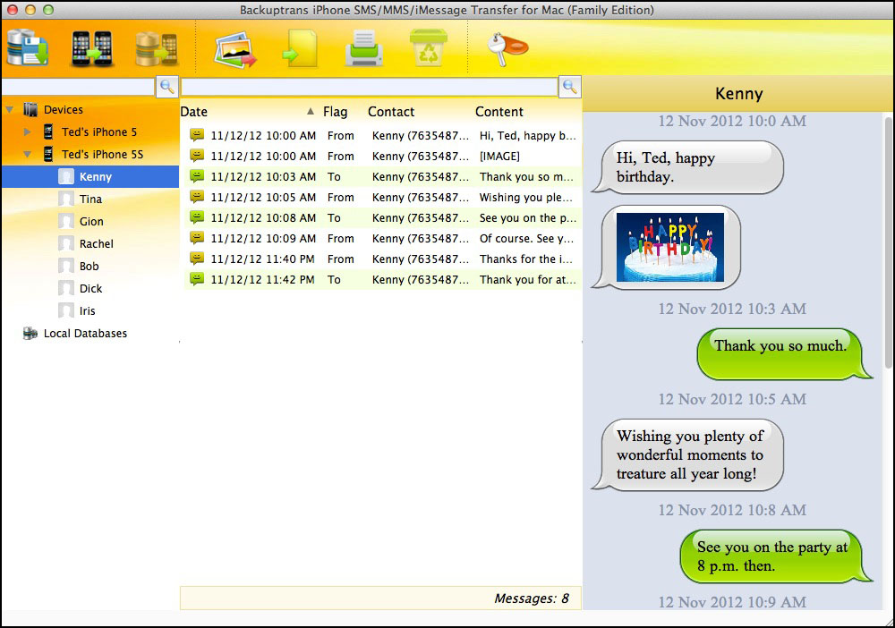The width and height of the screenshot is (895, 628).
Task: Click the 'Wishing you plenty of' chat bubble
Action: click(687, 454)
